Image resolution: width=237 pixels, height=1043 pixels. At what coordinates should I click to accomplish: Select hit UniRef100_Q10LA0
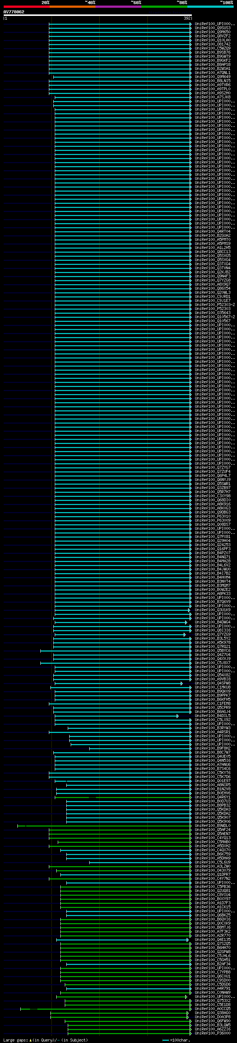coord(213,40)
